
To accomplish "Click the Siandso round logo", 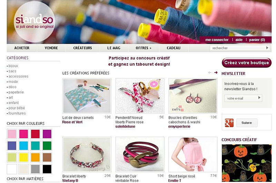I will (x=34, y=22).
